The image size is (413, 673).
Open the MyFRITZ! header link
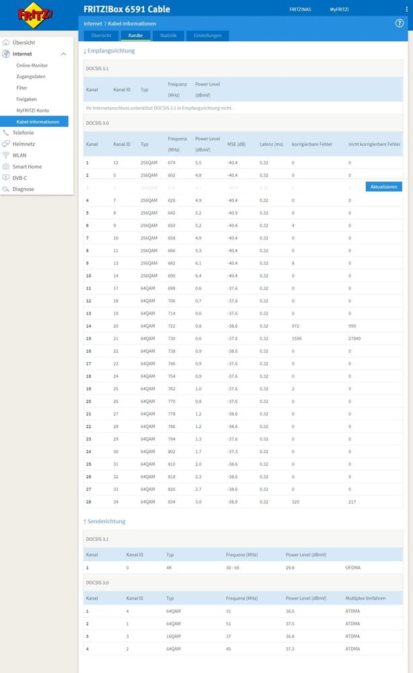340,9
